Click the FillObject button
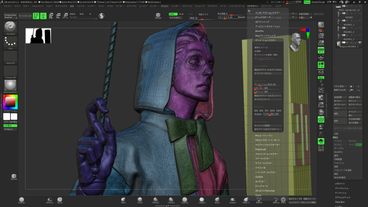 tap(10, 129)
